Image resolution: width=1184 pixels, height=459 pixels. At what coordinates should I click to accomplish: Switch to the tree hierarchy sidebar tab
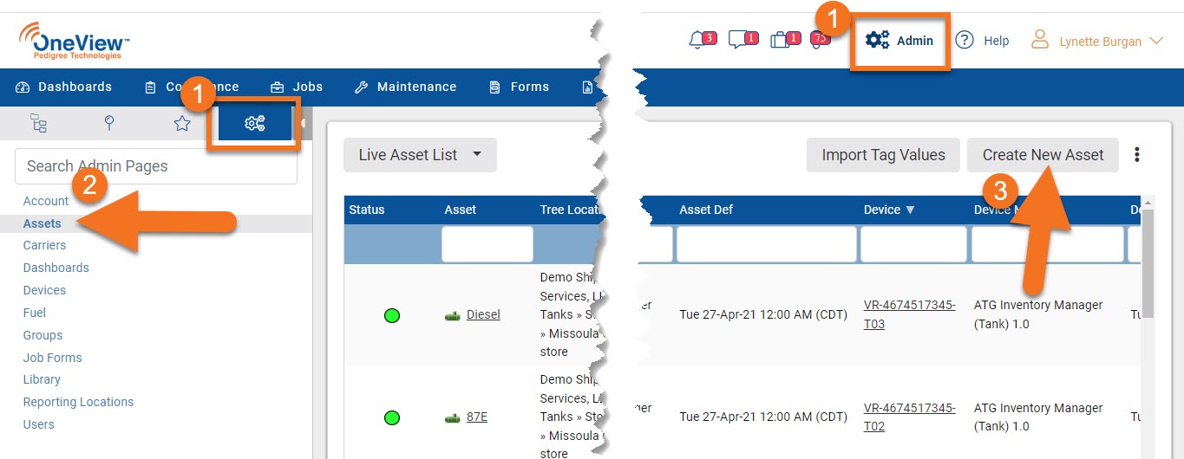pyautogui.click(x=39, y=123)
